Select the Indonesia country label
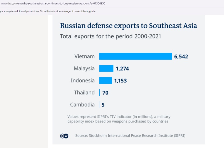 (x=83, y=81)
